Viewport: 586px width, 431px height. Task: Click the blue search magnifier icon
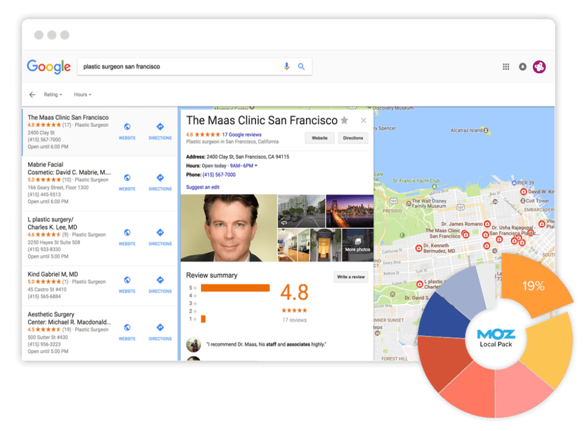tap(301, 66)
